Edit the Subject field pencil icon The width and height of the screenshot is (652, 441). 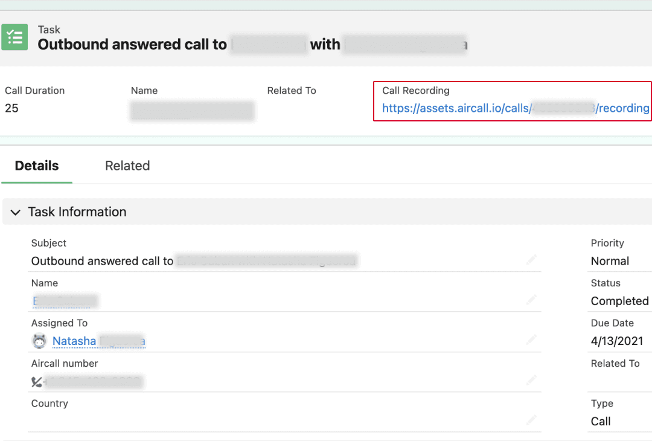coord(531,261)
